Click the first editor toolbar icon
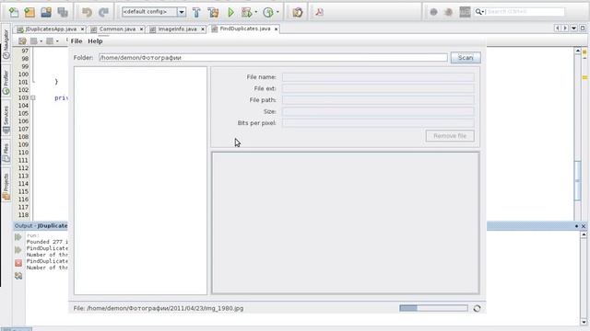The image size is (590, 331). (x=22, y=40)
